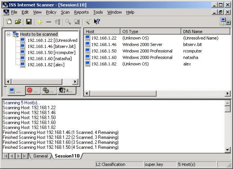Click the L2 Classification status bar entry

point(119,164)
